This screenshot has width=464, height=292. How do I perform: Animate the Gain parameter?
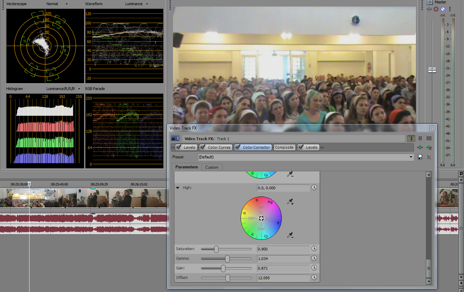point(314,268)
